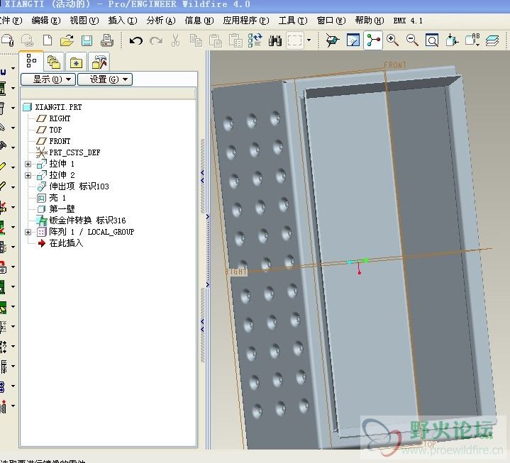The image size is (510, 463).
Task: Click the mail with link icon
Action: 28,40
